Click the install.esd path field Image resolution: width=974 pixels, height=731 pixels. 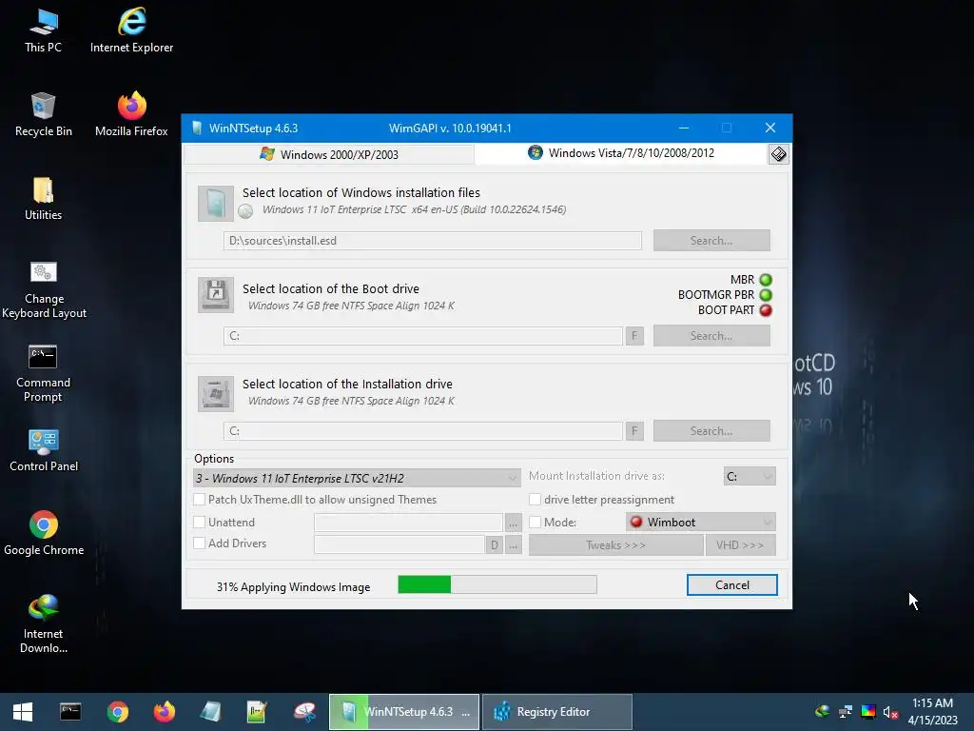point(433,241)
